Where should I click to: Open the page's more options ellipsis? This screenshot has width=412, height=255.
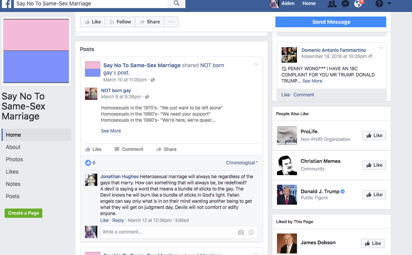[171, 22]
